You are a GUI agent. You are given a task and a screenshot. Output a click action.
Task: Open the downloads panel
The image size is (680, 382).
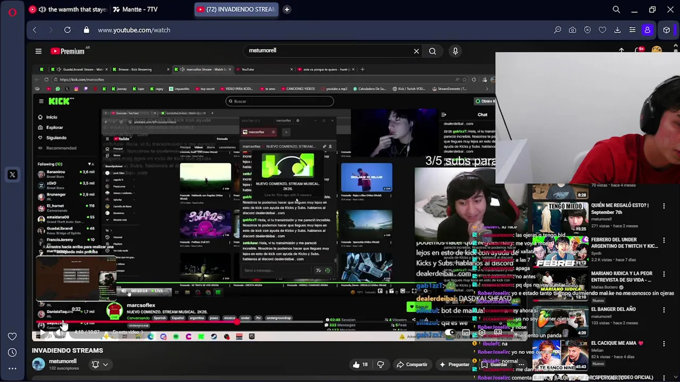(x=617, y=30)
